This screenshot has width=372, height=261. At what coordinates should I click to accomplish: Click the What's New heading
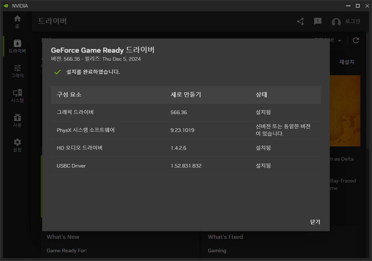tap(63, 237)
